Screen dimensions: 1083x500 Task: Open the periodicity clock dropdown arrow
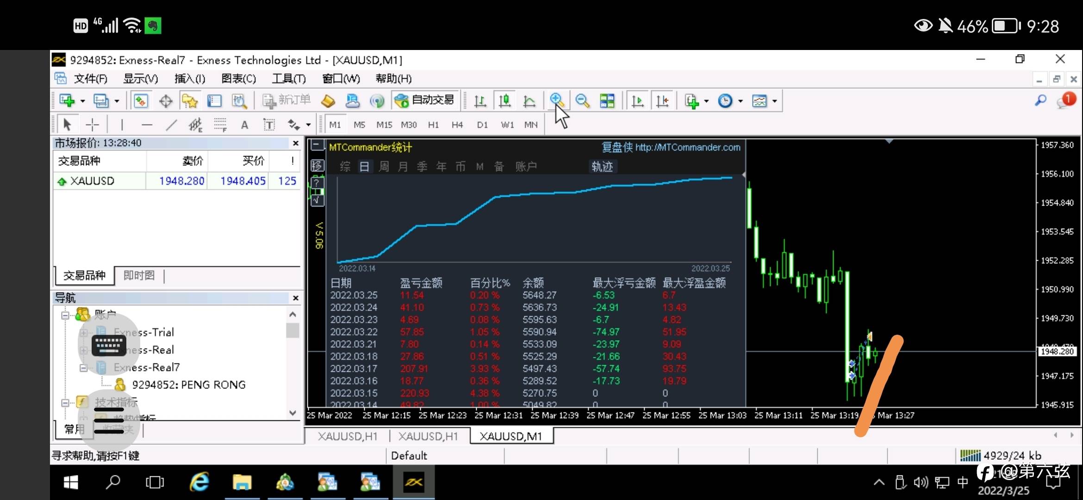tap(741, 101)
